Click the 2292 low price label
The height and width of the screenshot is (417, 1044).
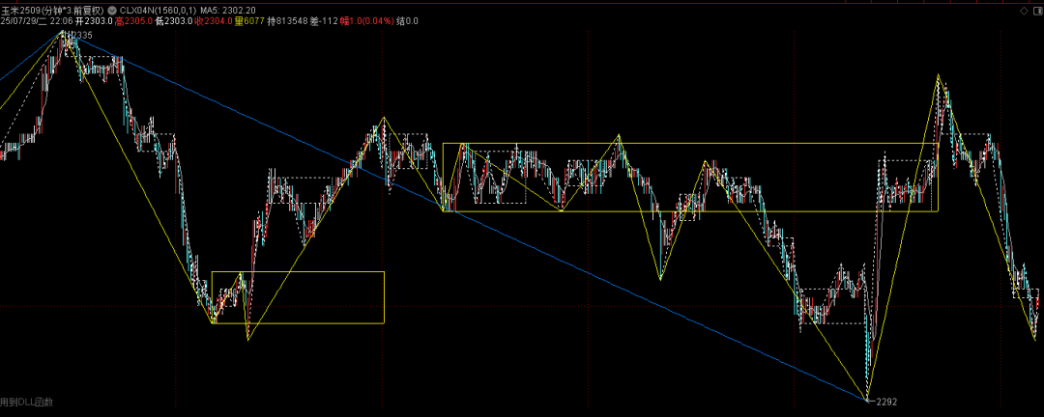[887, 402]
